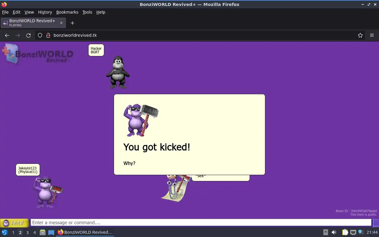Bookmark this page with the star icon
The width and height of the screenshot is (379, 237).
[360, 35]
